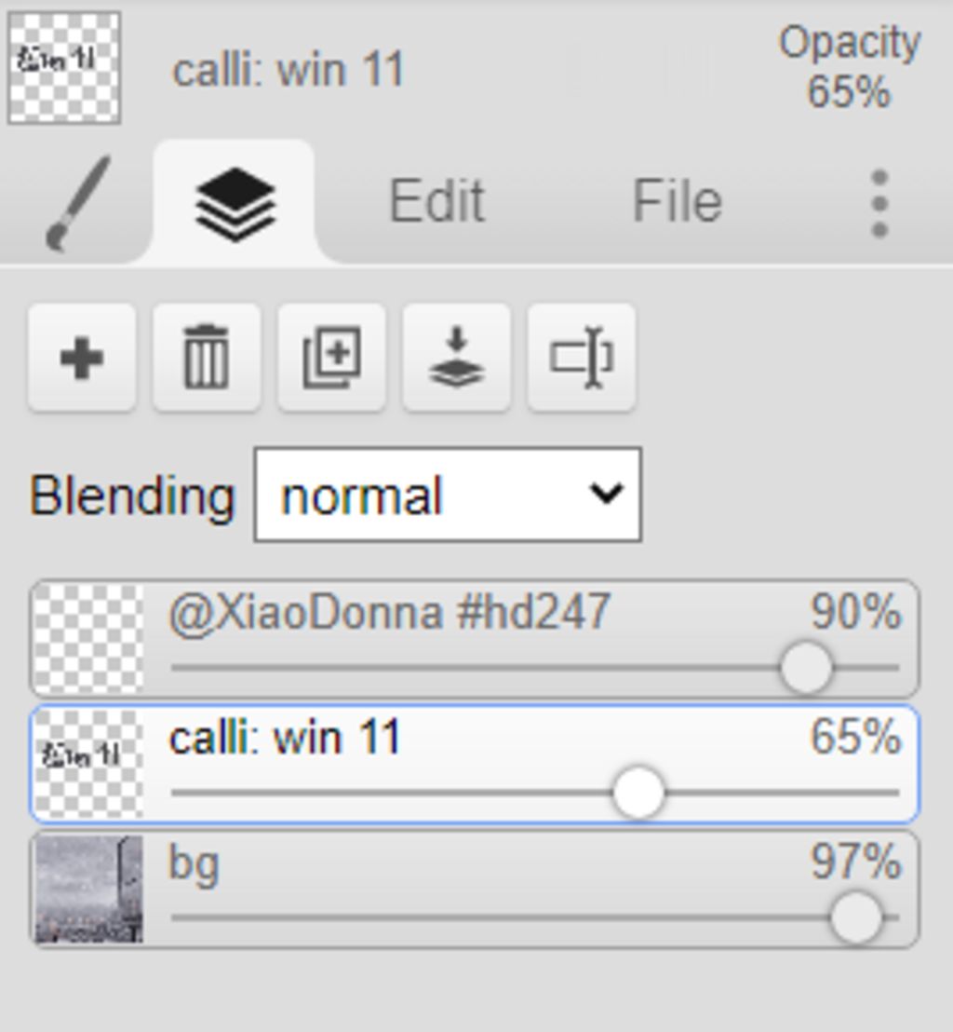Viewport: 953px width, 1032px height.
Task: Click the bg layer opacity slider handle
Action: 855,917
